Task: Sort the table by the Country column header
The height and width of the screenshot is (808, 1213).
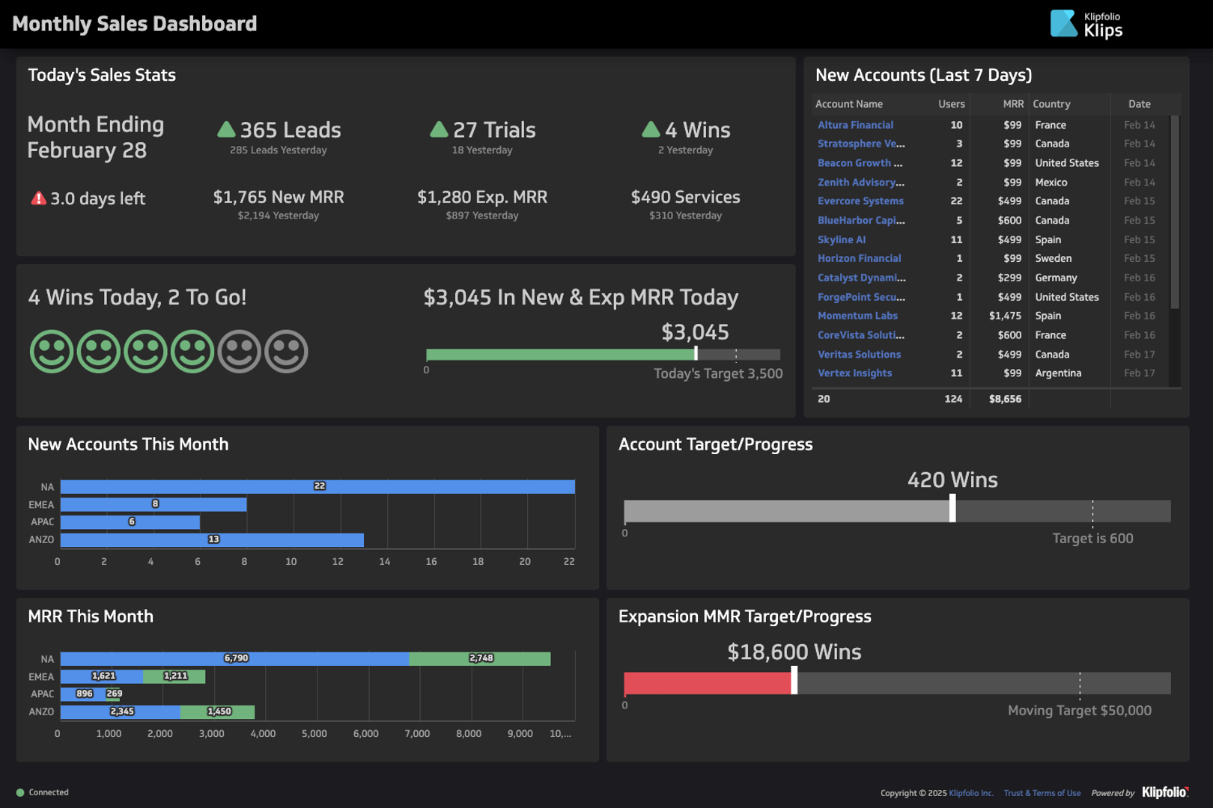Action: [1051, 103]
